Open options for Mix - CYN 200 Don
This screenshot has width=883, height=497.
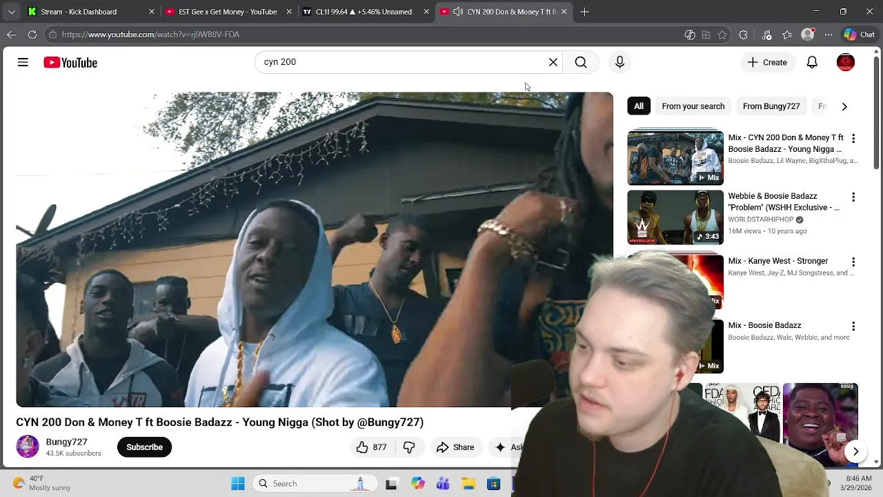click(853, 139)
